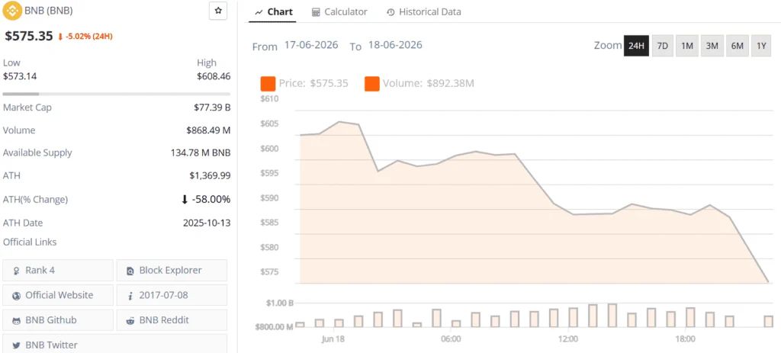This screenshot has width=781, height=353.
Task: Toggle the Volume series legend swatch
Action: tap(372, 84)
